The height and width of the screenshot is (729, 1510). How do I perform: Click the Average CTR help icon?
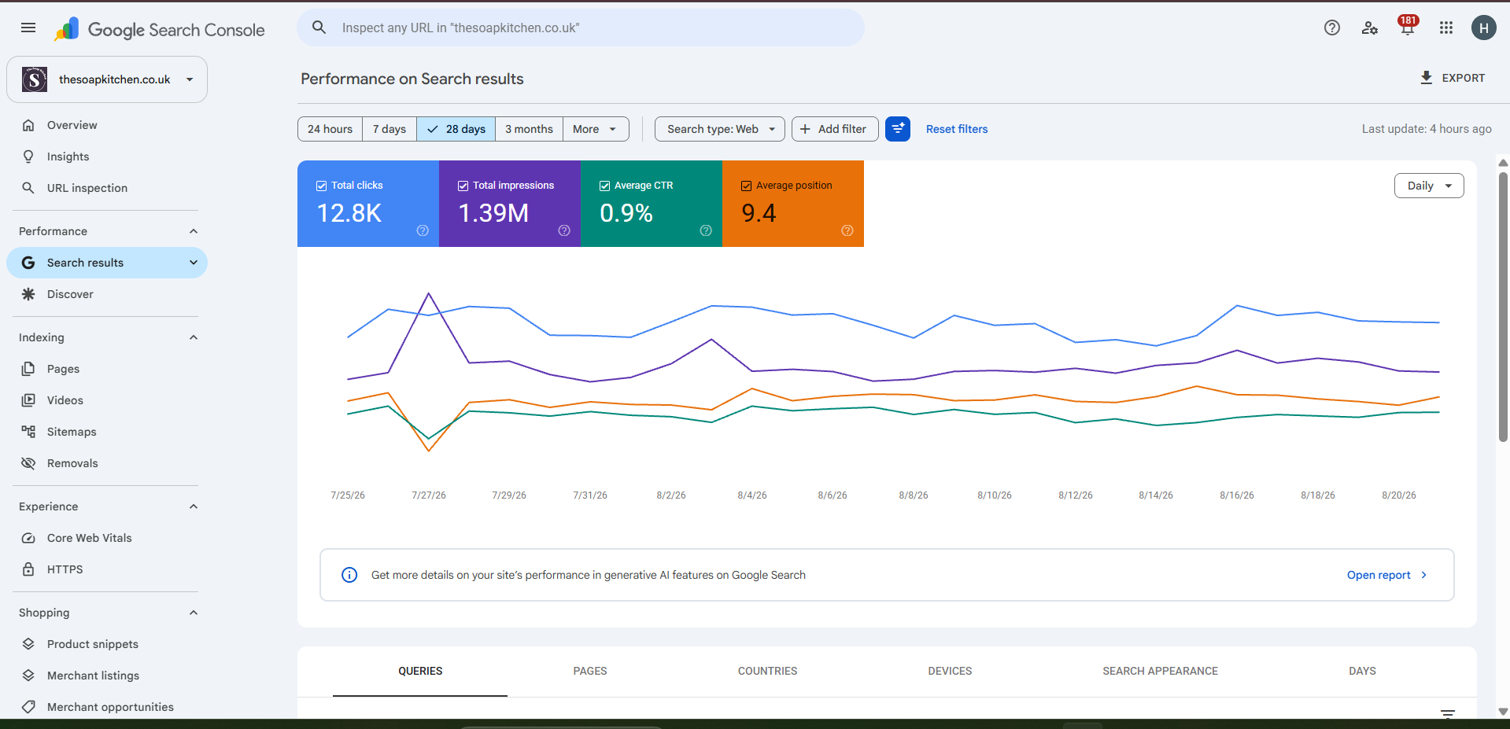[x=706, y=230]
